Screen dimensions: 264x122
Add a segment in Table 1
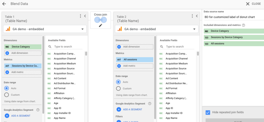coord(17,116)
